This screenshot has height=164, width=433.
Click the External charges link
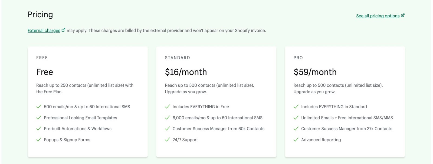click(44, 31)
